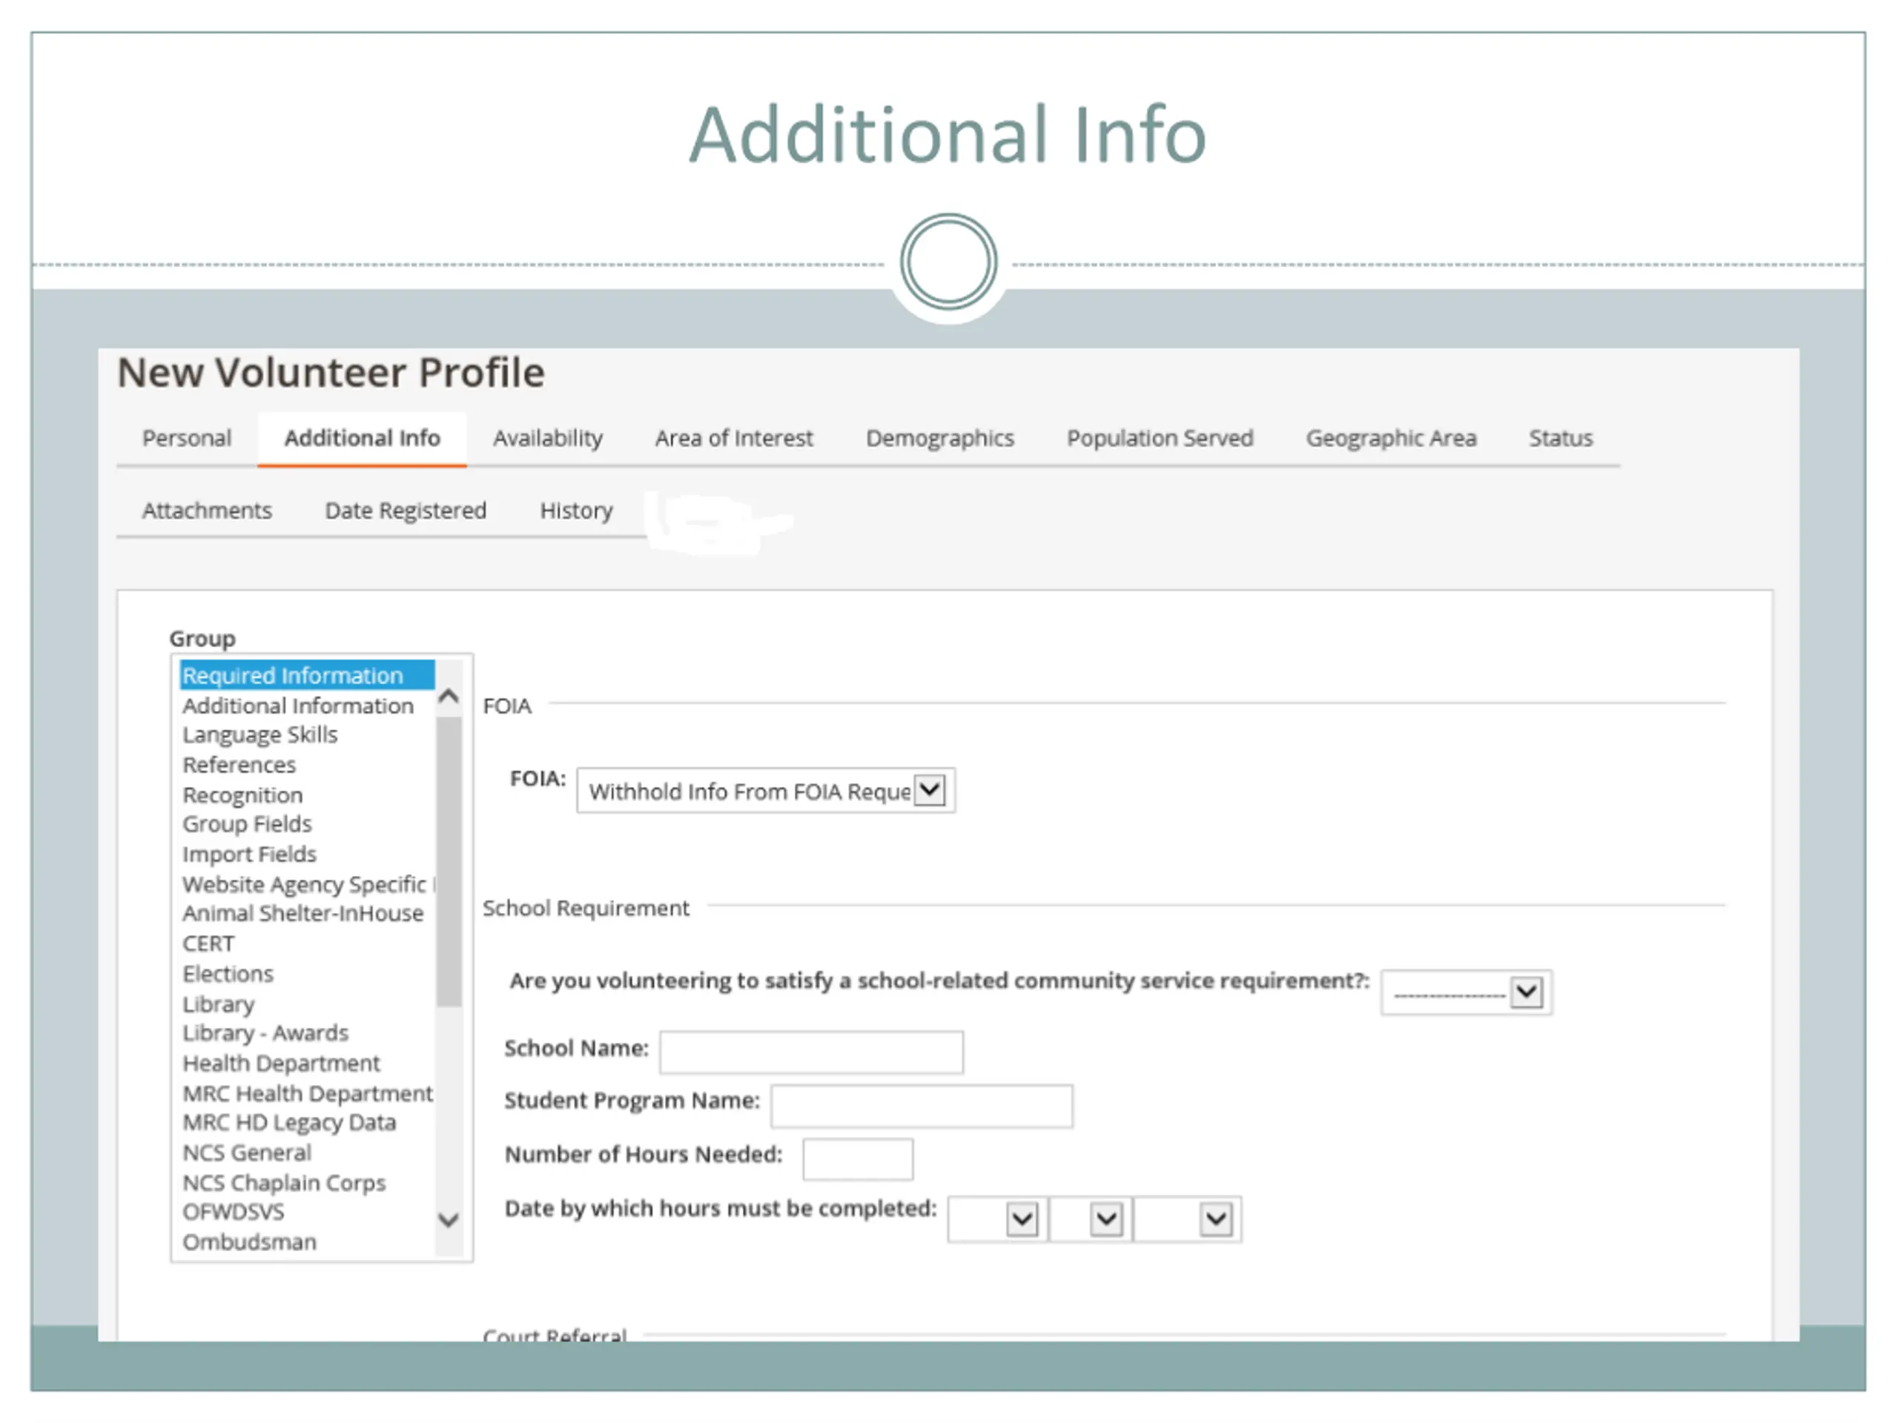Click the School Name text field

point(810,1052)
